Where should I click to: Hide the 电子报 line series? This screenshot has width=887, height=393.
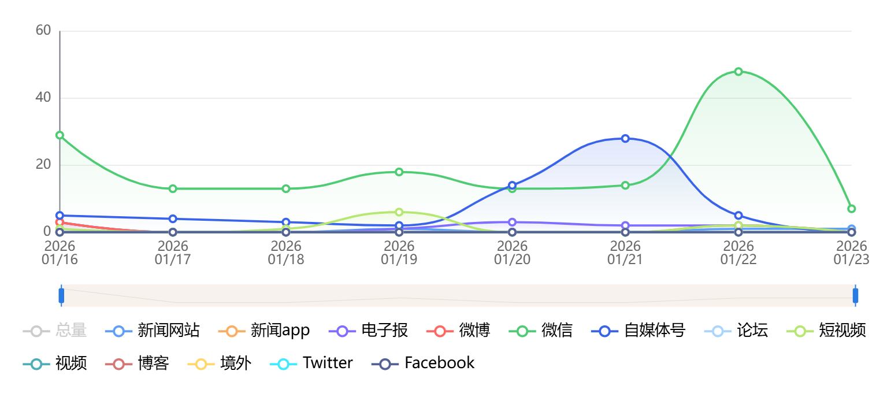click(x=369, y=331)
